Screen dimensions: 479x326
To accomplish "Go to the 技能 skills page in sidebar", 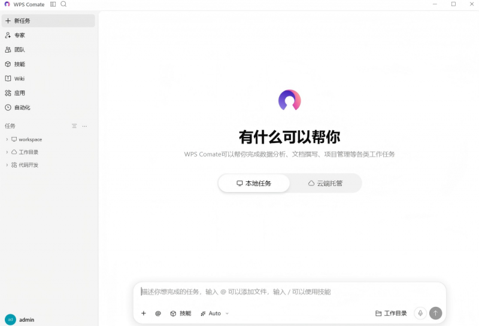I will point(48,64).
